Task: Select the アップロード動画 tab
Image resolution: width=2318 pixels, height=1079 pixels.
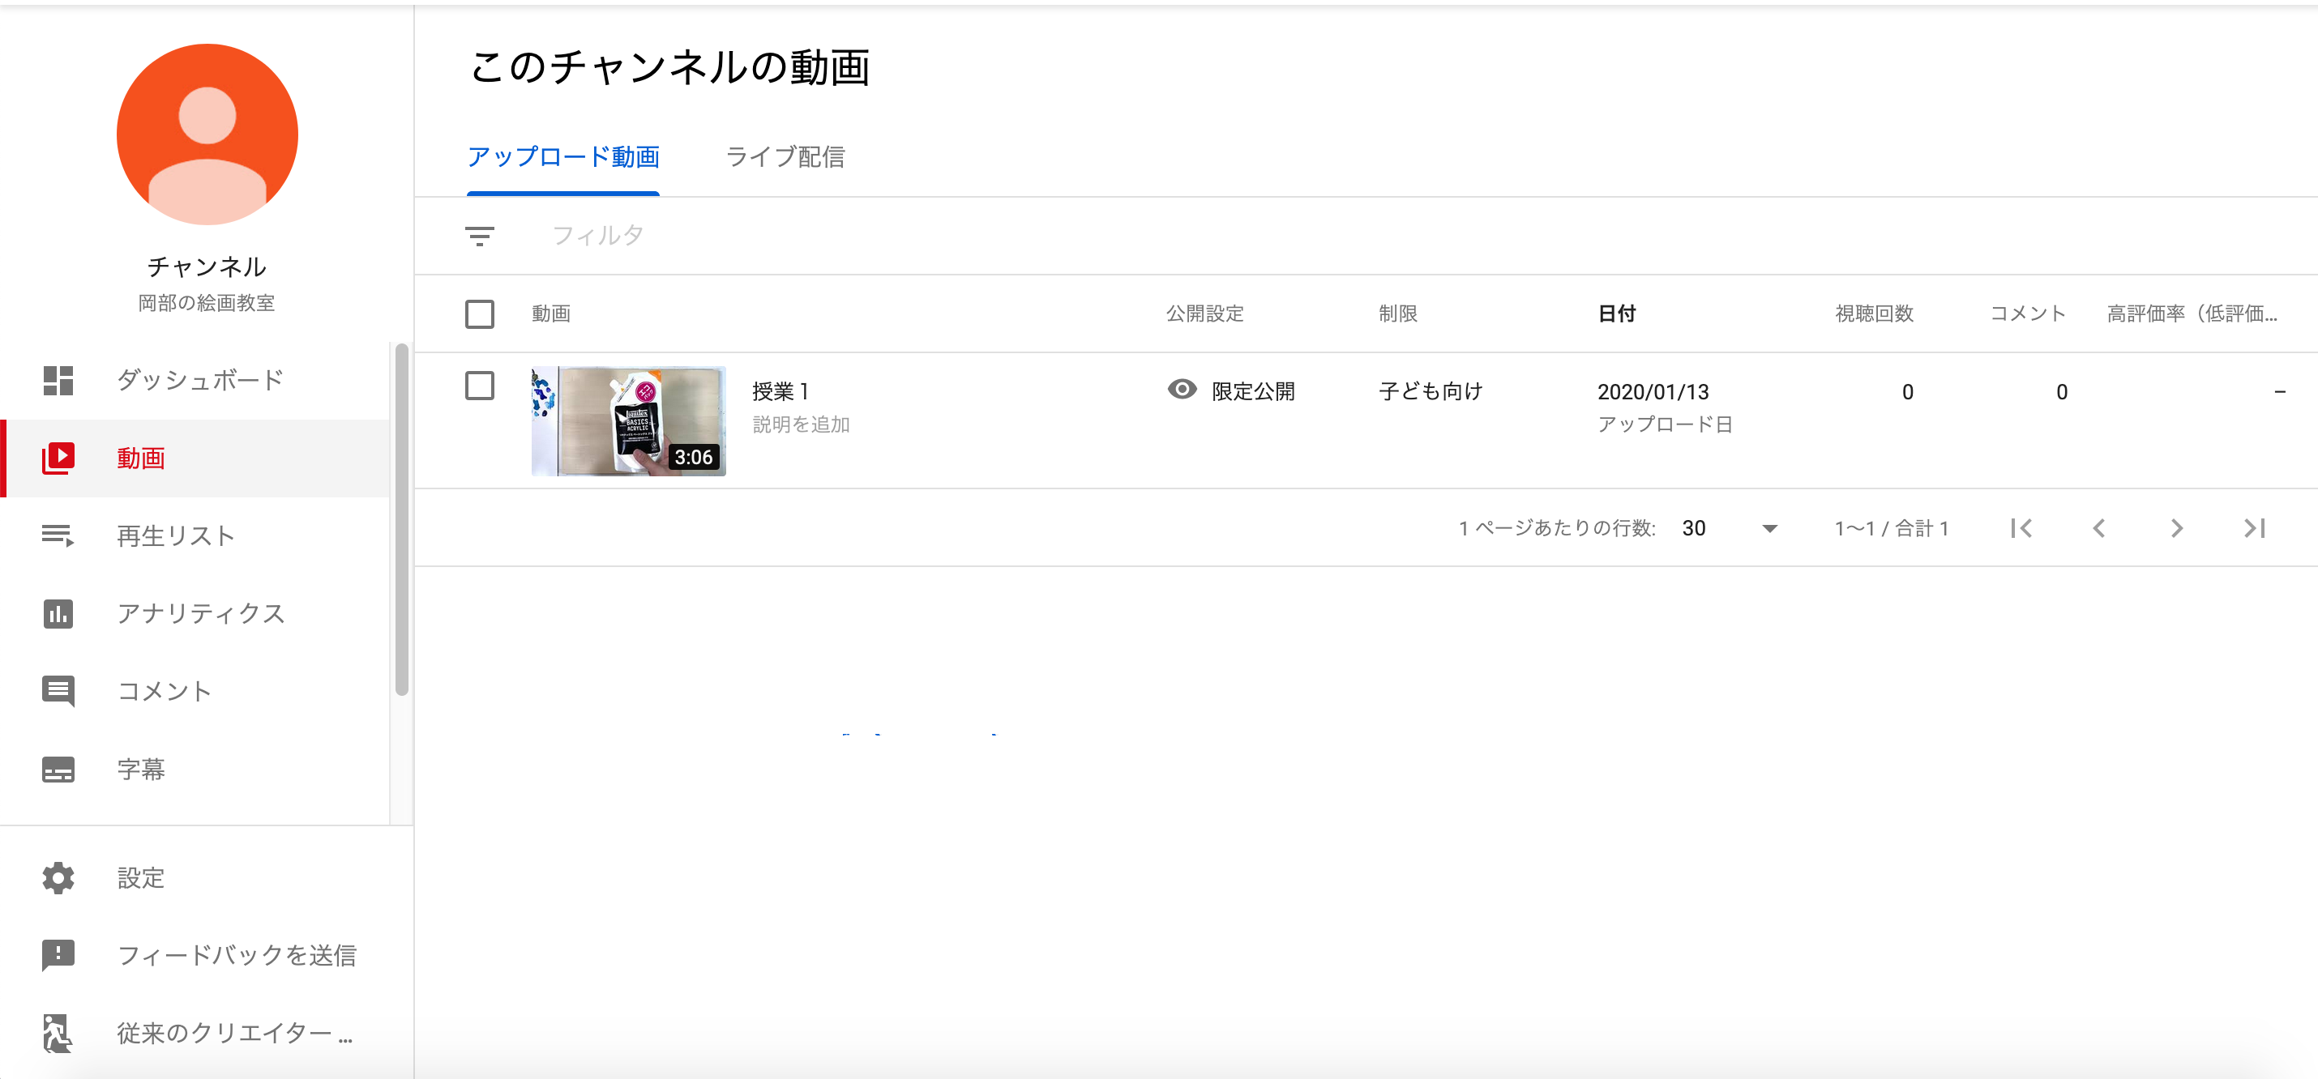Action: (x=563, y=157)
